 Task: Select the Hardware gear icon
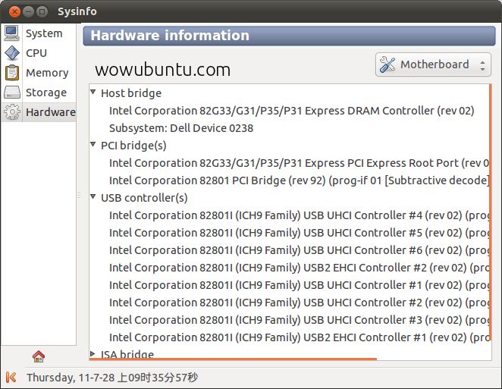point(12,112)
